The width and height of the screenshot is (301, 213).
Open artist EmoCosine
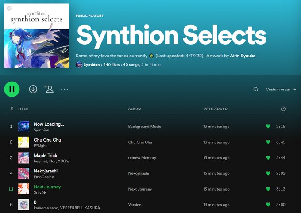click(x=44, y=177)
